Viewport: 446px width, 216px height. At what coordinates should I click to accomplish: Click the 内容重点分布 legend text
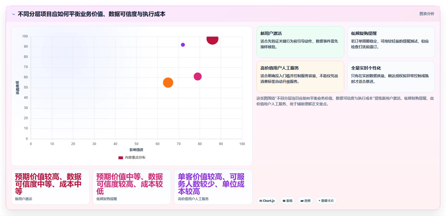pos(135,158)
